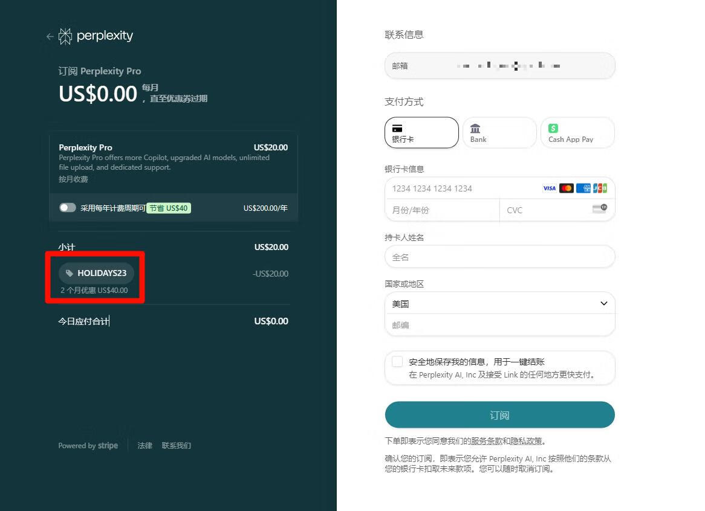This screenshot has width=705, height=511.
Task: Click the Perplexity logo
Action: pyautogui.click(x=96, y=36)
